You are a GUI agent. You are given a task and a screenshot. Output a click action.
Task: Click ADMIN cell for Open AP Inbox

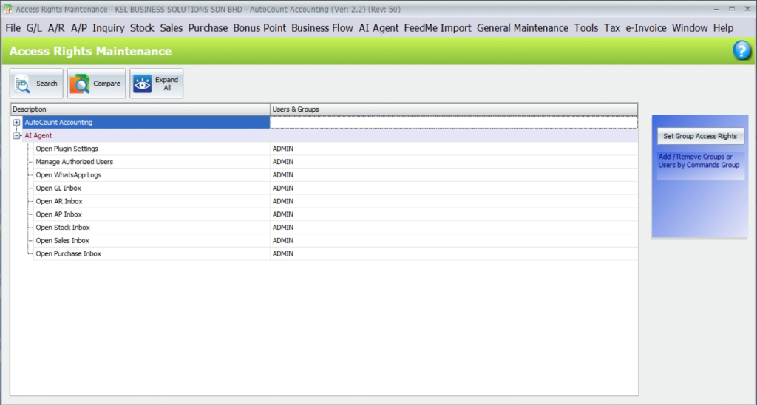[454, 214]
